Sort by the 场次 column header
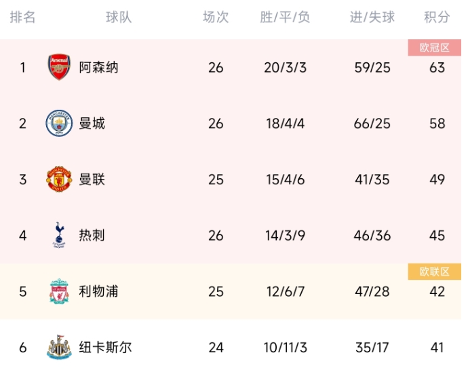468x372 pixels. 216,17
